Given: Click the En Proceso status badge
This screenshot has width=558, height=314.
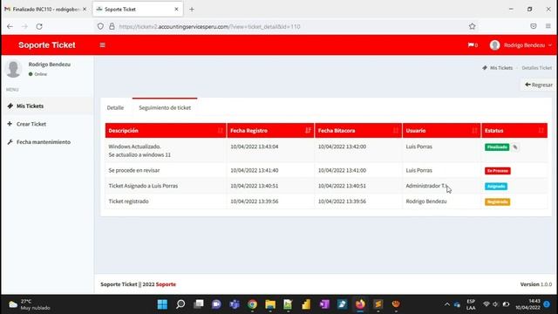Looking at the screenshot, I should (498, 171).
